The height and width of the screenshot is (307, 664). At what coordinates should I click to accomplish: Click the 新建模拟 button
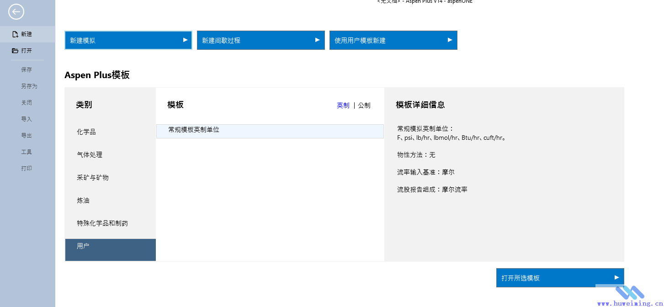point(128,40)
